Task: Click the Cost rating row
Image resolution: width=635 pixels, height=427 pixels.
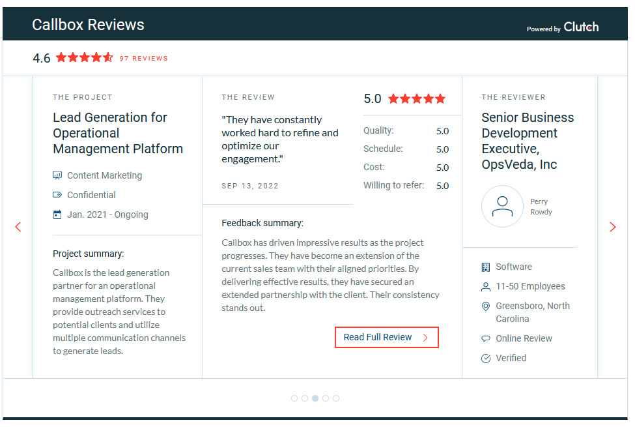Action: tap(406, 168)
